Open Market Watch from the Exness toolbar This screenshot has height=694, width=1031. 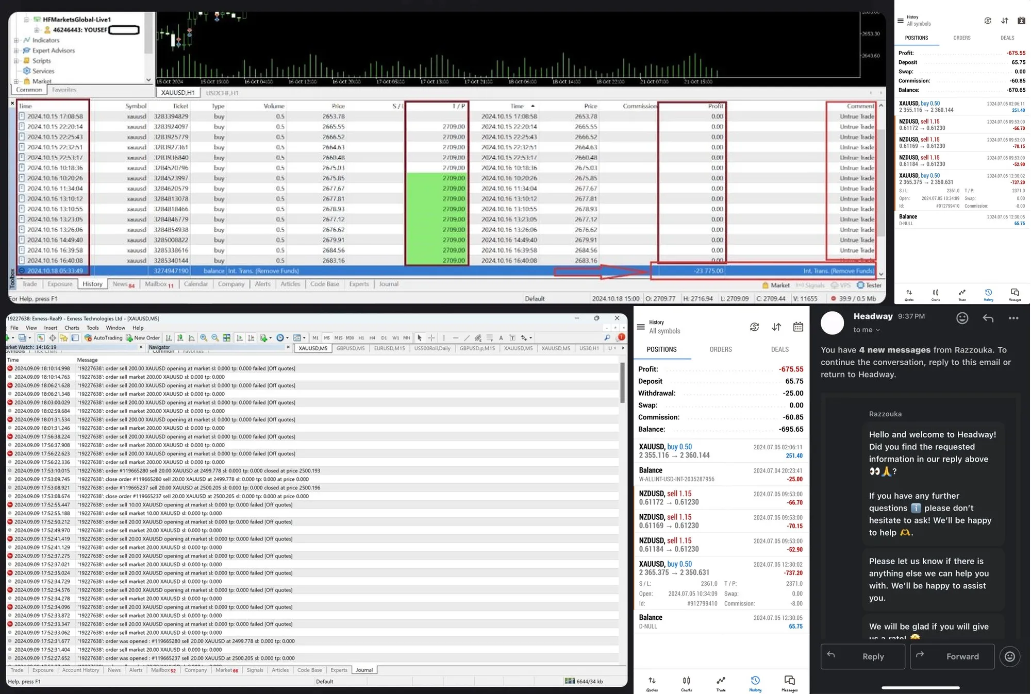[41, 338]
